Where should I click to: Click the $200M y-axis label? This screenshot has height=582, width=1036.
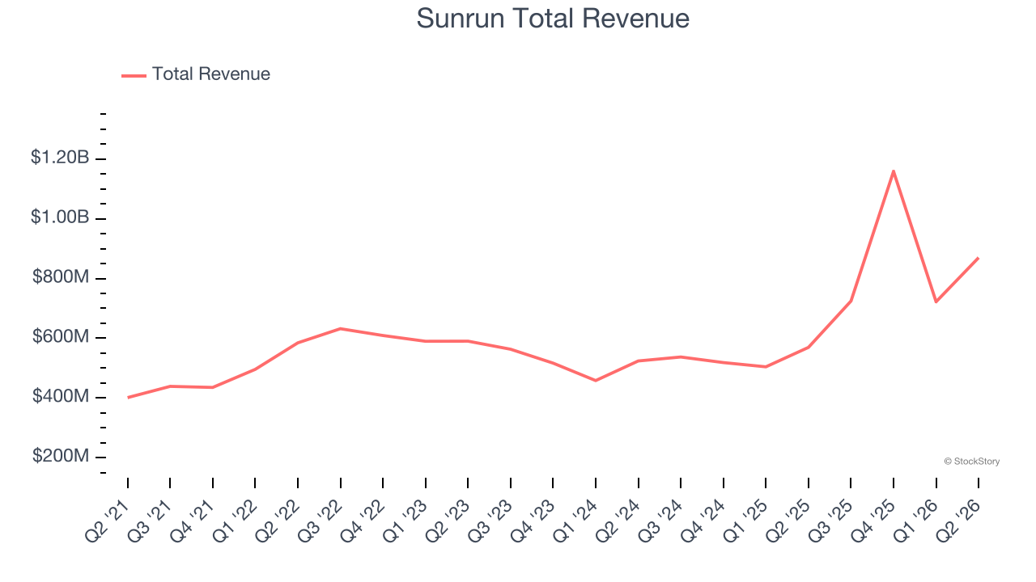[61, 457]
